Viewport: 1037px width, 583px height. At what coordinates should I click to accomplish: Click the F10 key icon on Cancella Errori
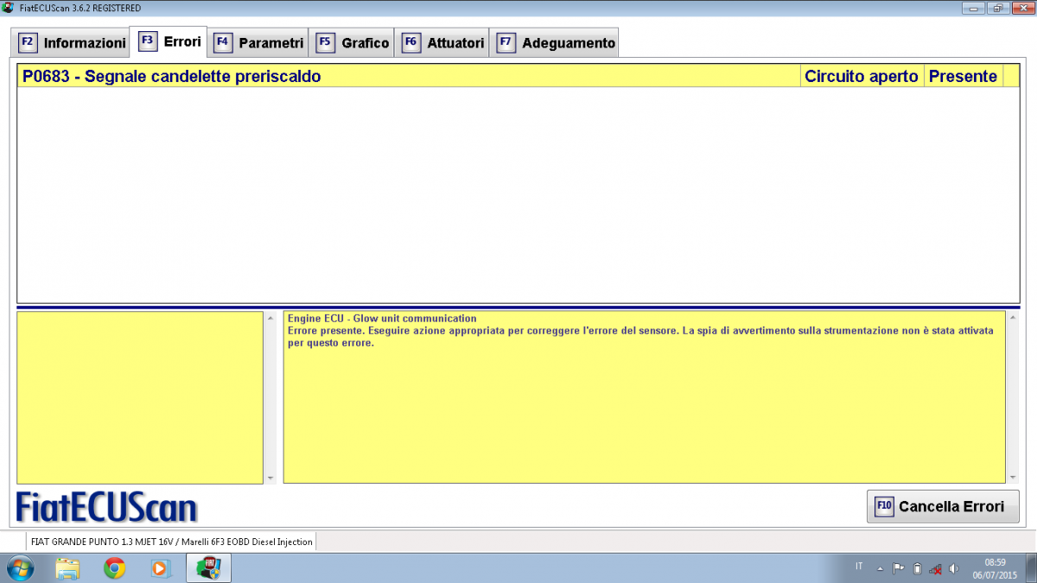(884, 506)
